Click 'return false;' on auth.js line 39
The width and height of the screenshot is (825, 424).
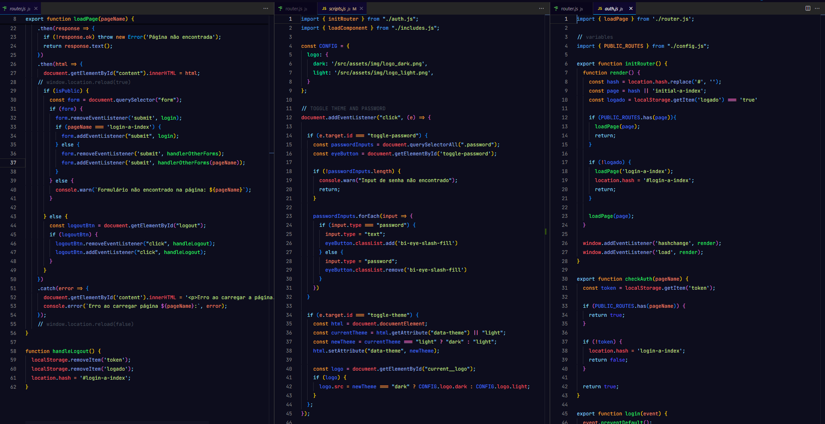click(x=608, y=360)
